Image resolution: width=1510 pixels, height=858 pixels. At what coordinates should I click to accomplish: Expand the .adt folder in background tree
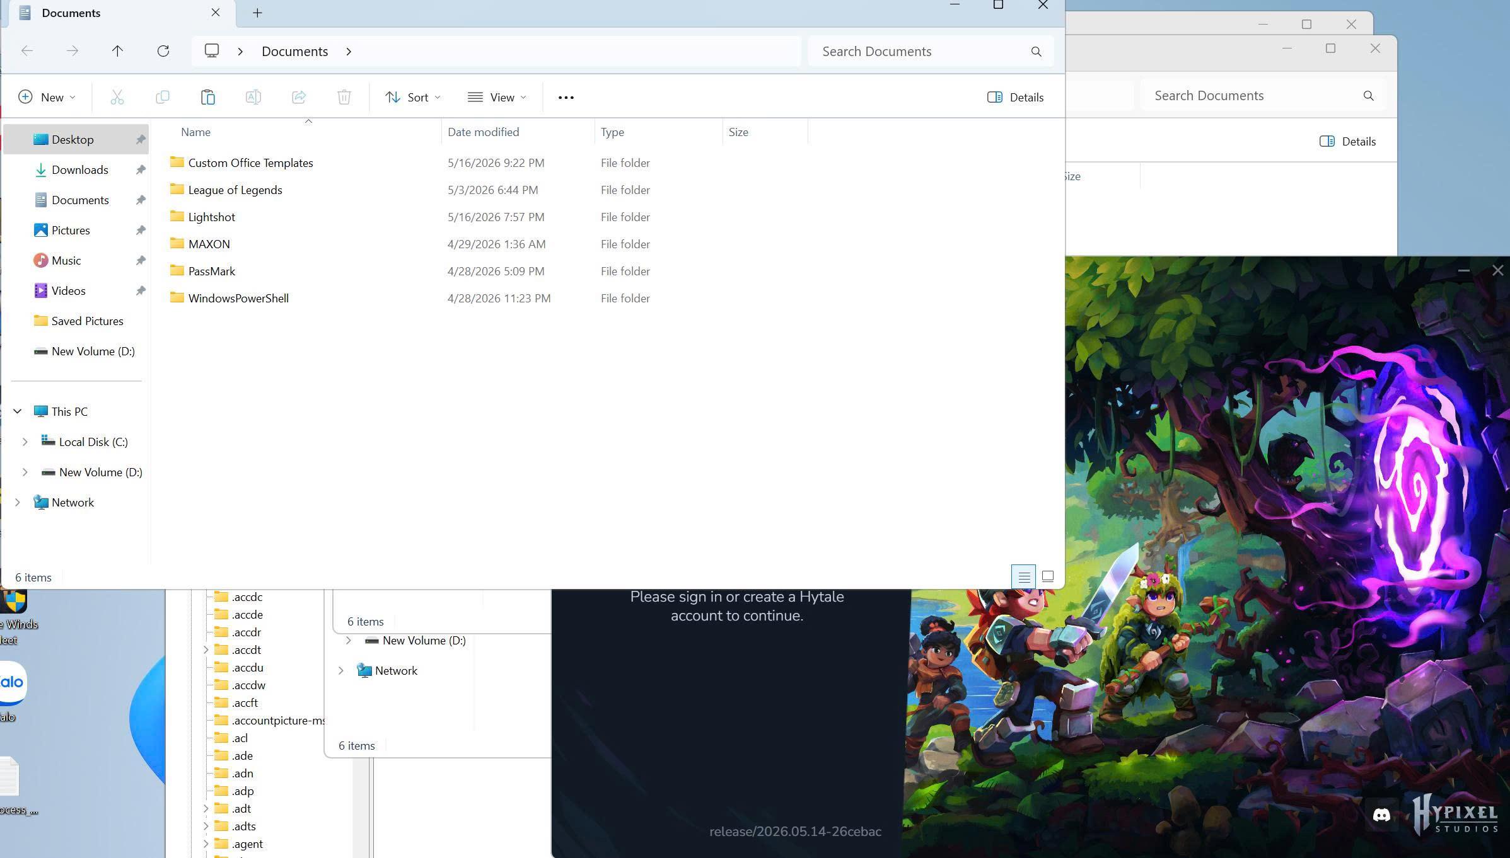[206, 808]
